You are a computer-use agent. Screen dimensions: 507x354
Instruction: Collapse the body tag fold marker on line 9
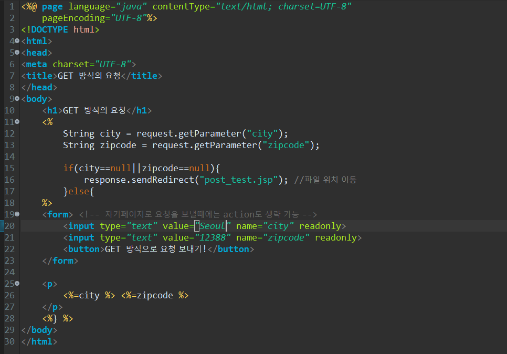point(17,99)
